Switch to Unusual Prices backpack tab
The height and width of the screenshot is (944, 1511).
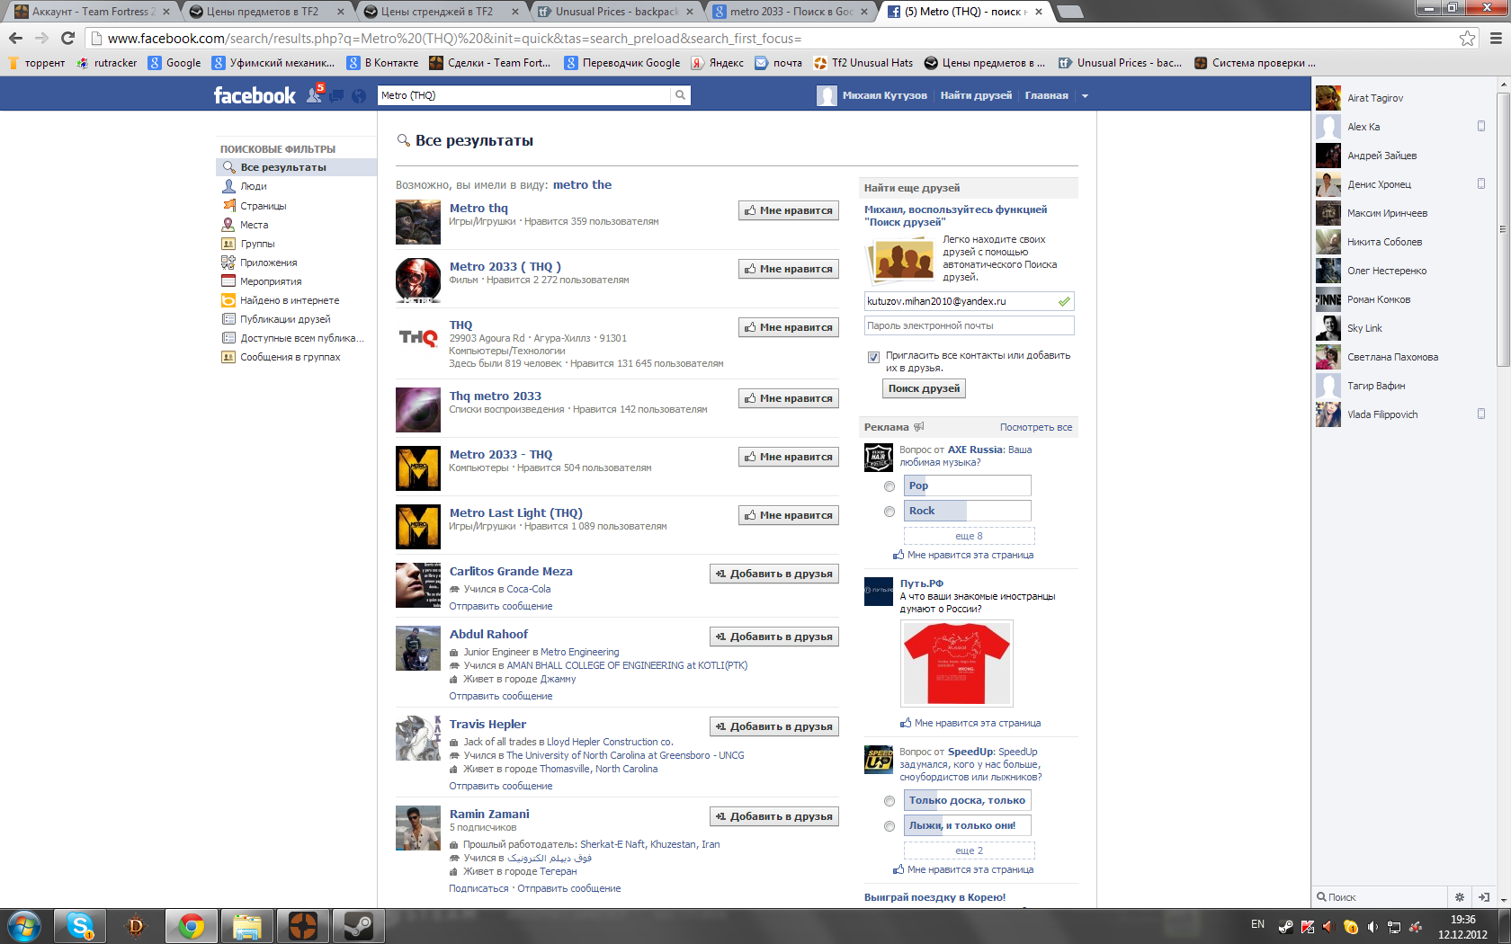(614, 12)
